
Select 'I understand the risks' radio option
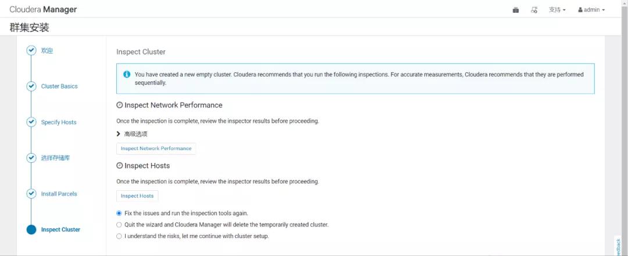119,236
